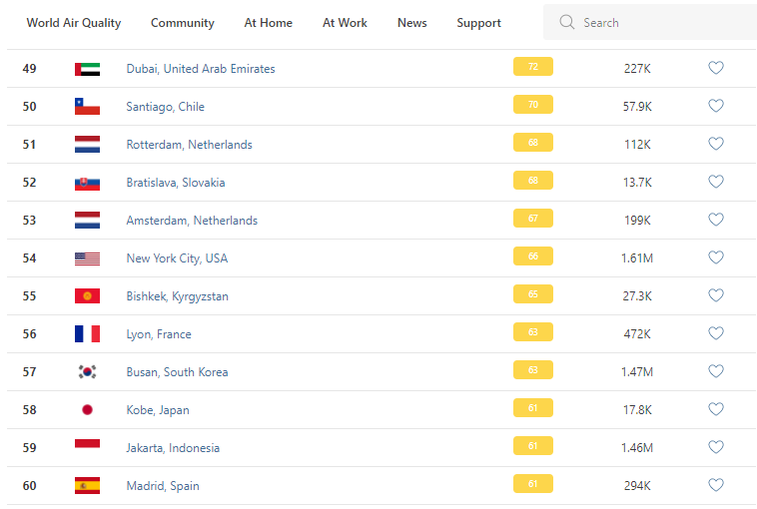Click the French flag in Lyon row

(x=87, y=334)
